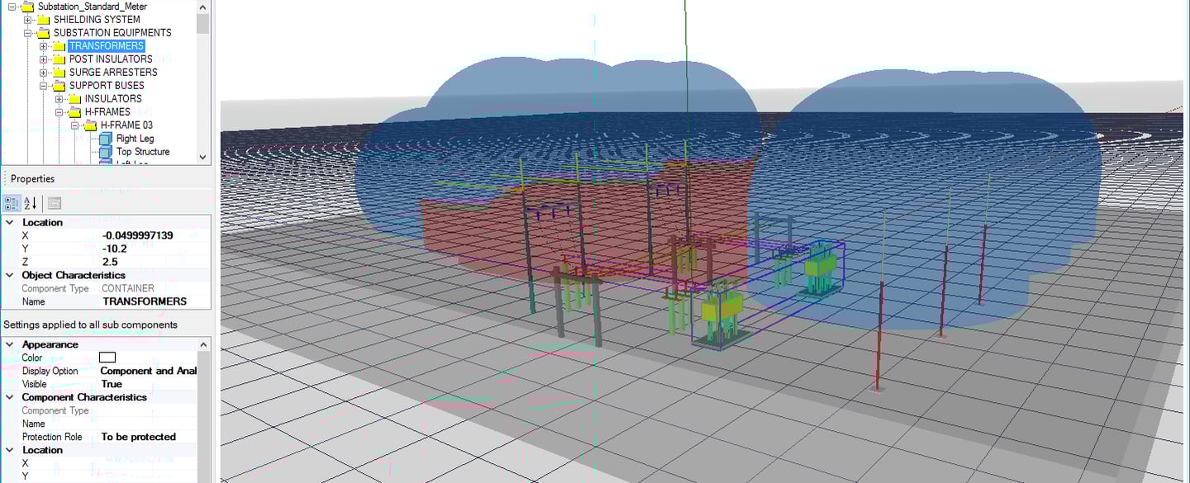Click the Protection Role value field
Viewport: 1190px width, 483px height.
pyautogui.click(x=148, y=437)
